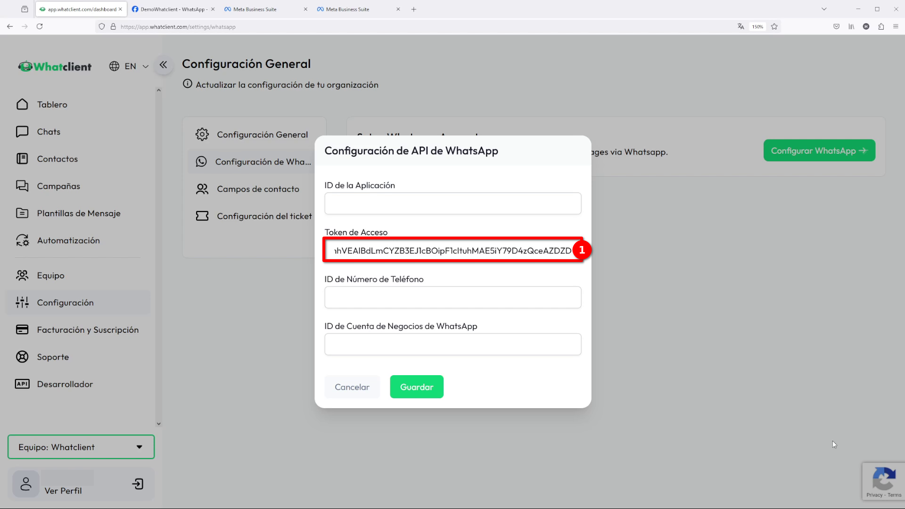
Task: Click the sidebar scroll down arrow
Action: (x=158, y=424)
